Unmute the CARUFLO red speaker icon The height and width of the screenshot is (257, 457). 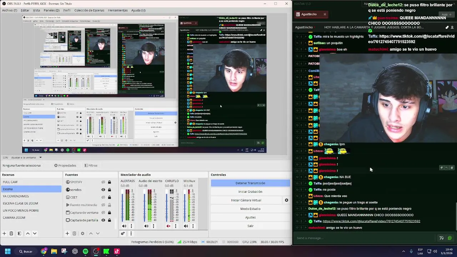169,226
